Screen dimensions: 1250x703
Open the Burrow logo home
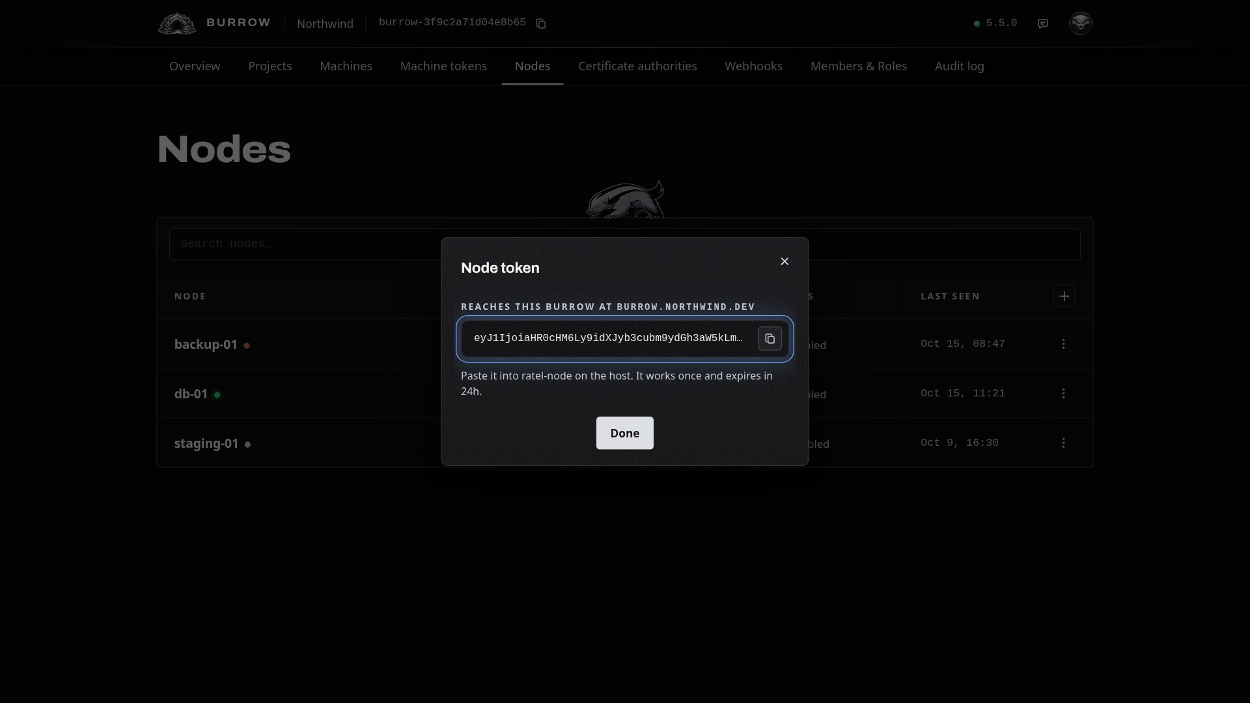click(x=214, y=23)
